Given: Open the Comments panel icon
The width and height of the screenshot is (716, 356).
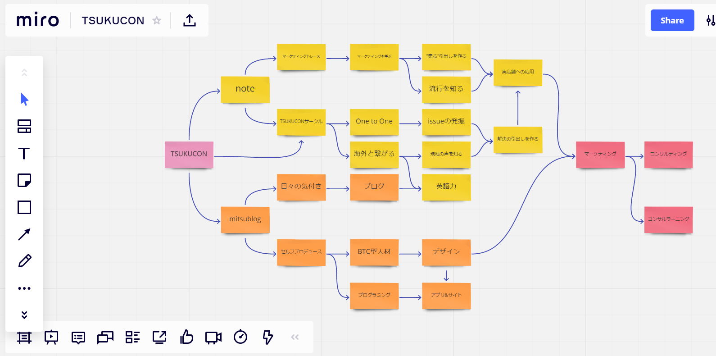Looking at the screenshot, I should tap(78, 338).
